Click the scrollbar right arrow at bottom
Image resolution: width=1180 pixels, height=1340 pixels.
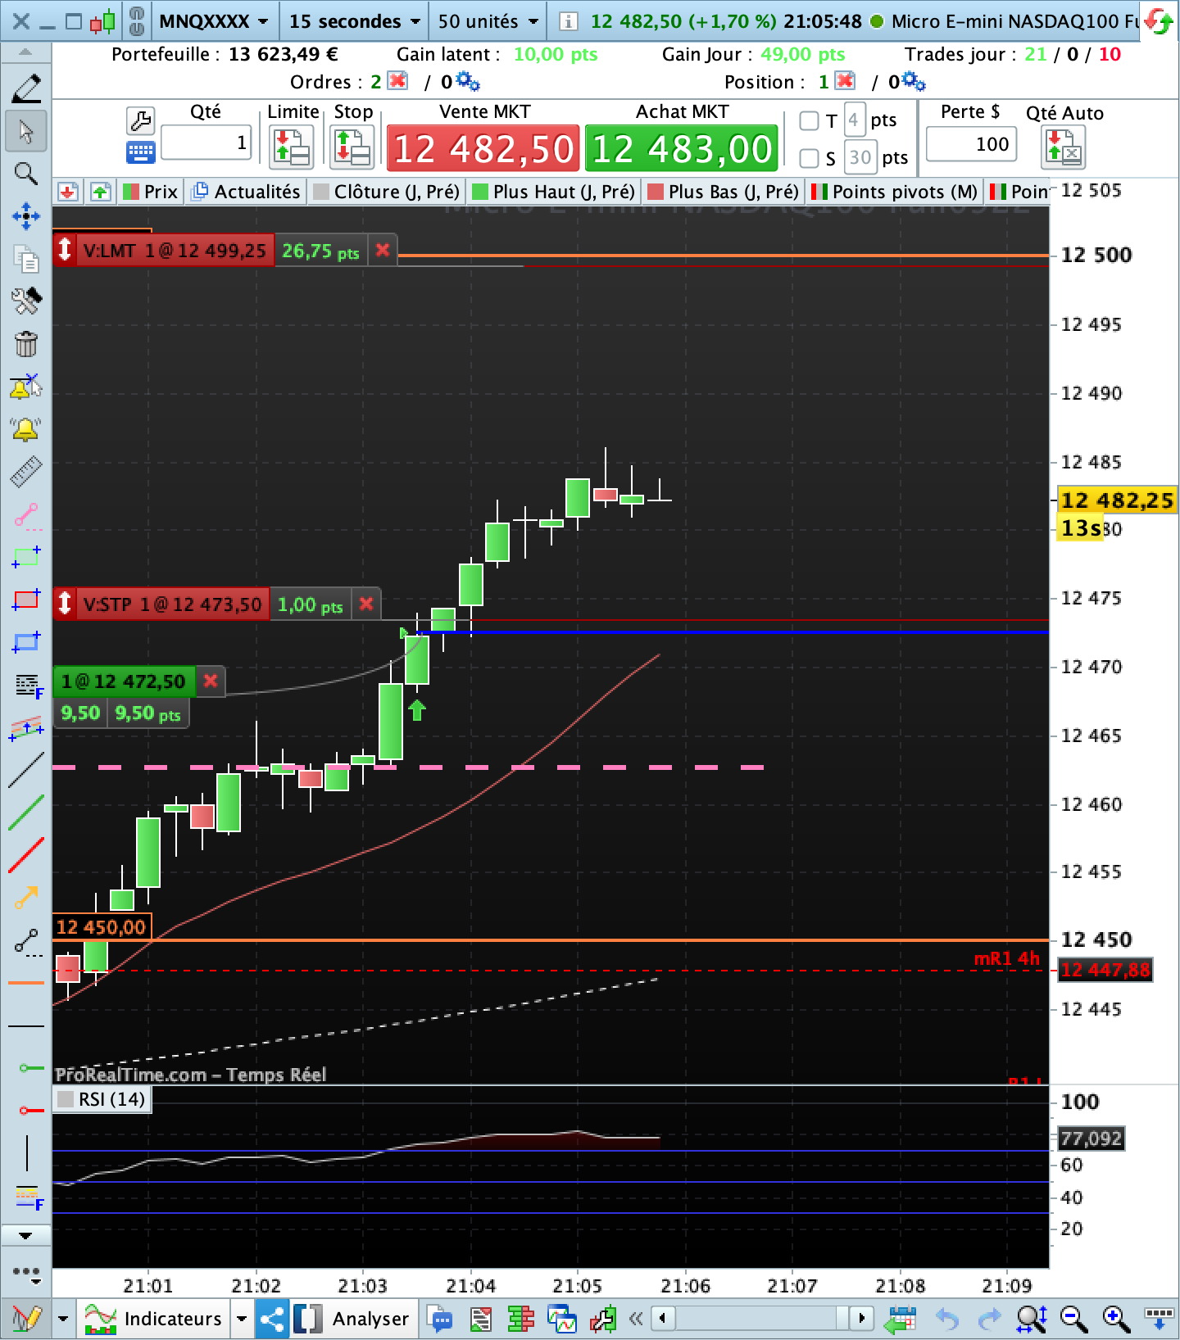pos(860,1319)
